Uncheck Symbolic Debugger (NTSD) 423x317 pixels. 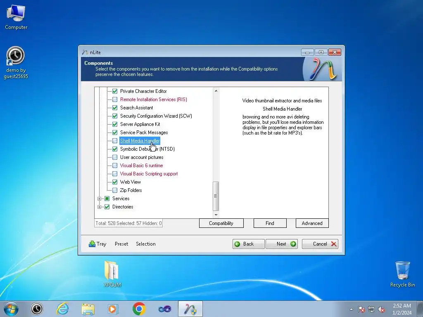115,149
